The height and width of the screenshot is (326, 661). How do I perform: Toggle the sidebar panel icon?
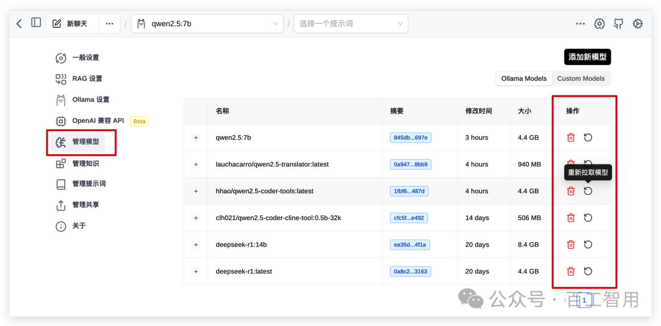pos(36,23)
